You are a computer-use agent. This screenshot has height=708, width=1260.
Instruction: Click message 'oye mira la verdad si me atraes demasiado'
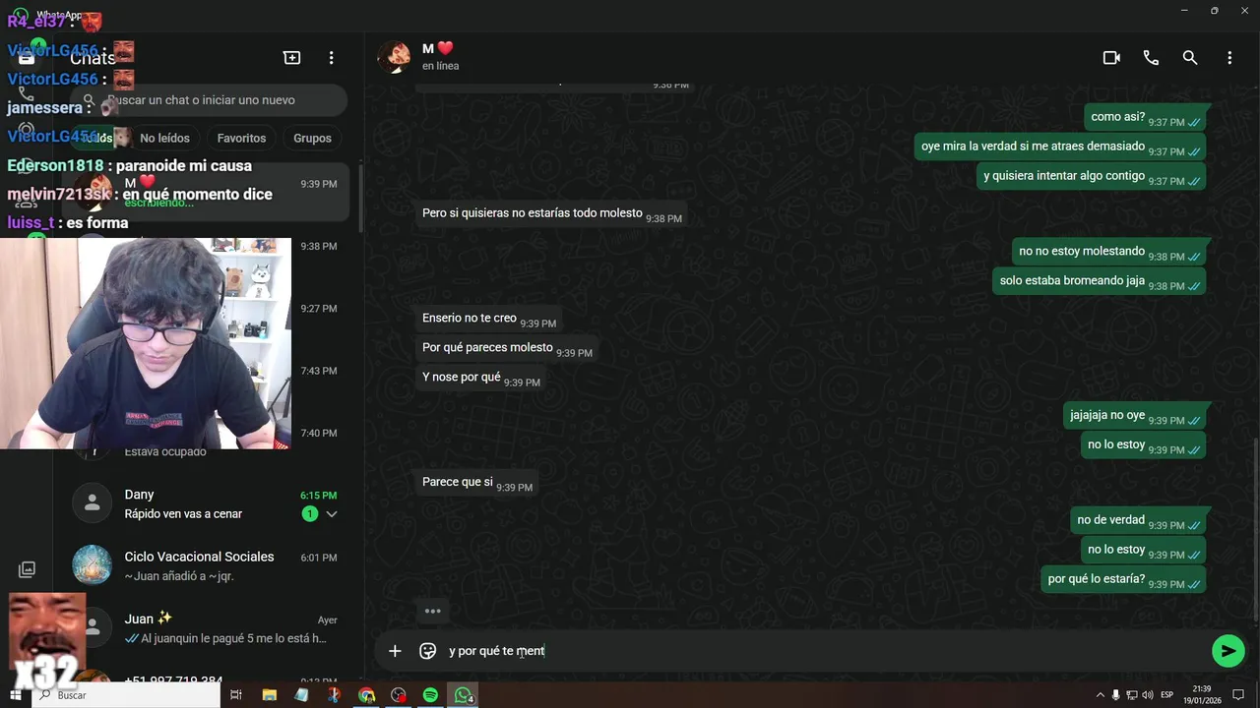[1060, 147]
